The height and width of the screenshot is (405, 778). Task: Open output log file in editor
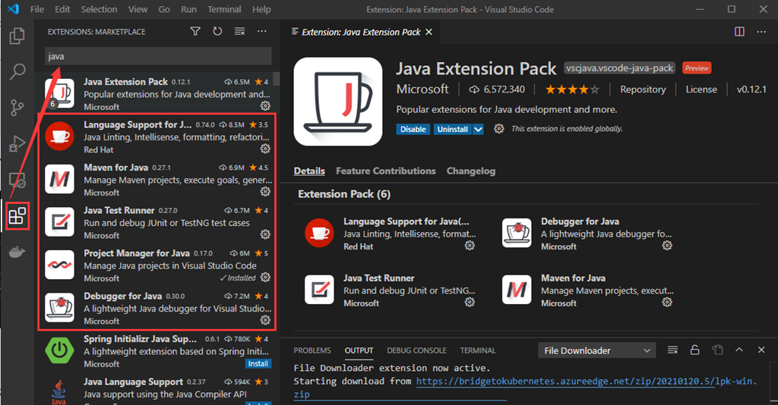pos(717,350)
